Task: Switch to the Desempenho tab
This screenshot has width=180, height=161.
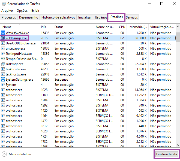Action: pyautogui.click(x=29, y=17)
